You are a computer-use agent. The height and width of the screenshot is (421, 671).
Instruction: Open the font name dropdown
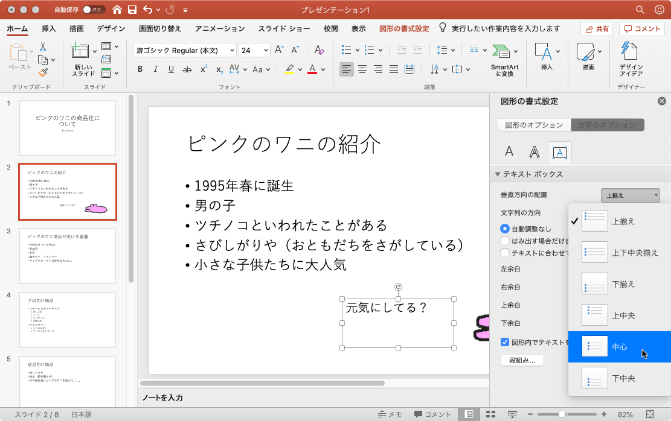[x=184, y=51]
